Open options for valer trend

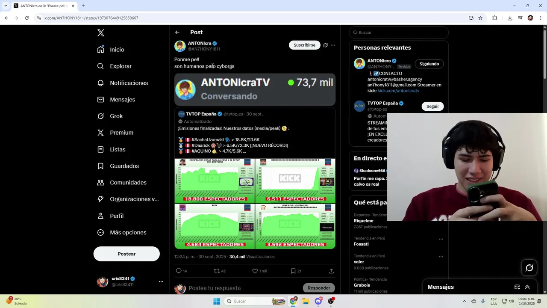click(441, 257)
